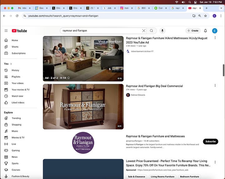Viewport: 225px width, 179px height.
Task: Start voice search with microphone icon
Action: [162, 31]
